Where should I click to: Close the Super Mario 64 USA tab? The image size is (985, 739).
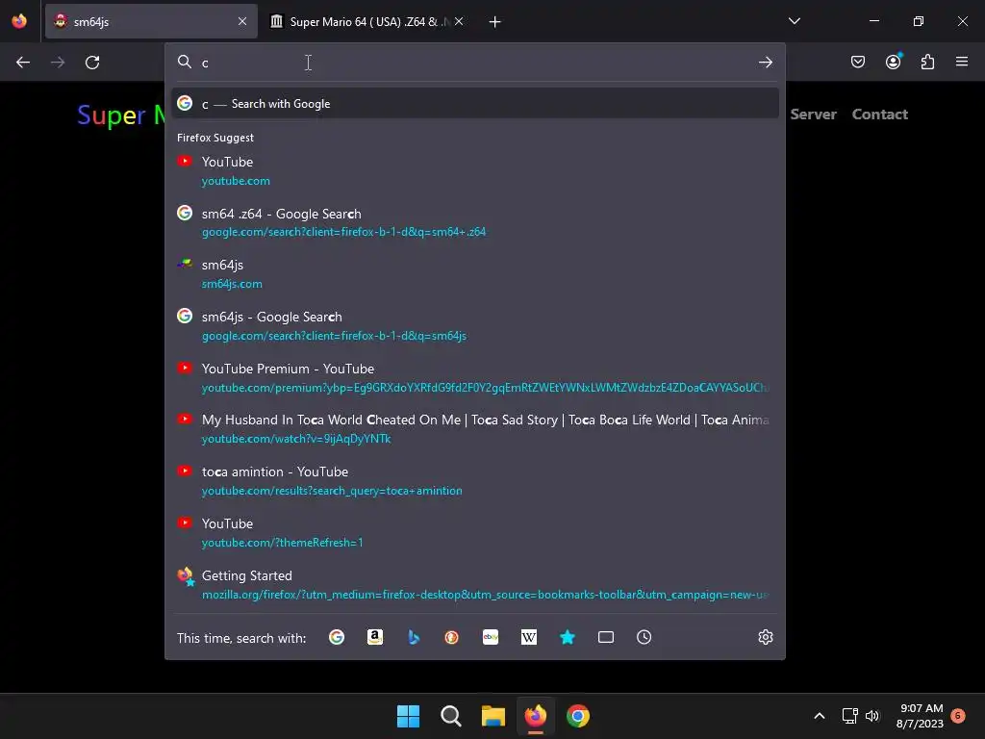[459, 21]
